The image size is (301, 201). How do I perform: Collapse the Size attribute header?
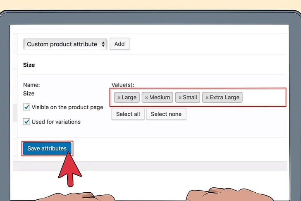[x=29, y=65]
